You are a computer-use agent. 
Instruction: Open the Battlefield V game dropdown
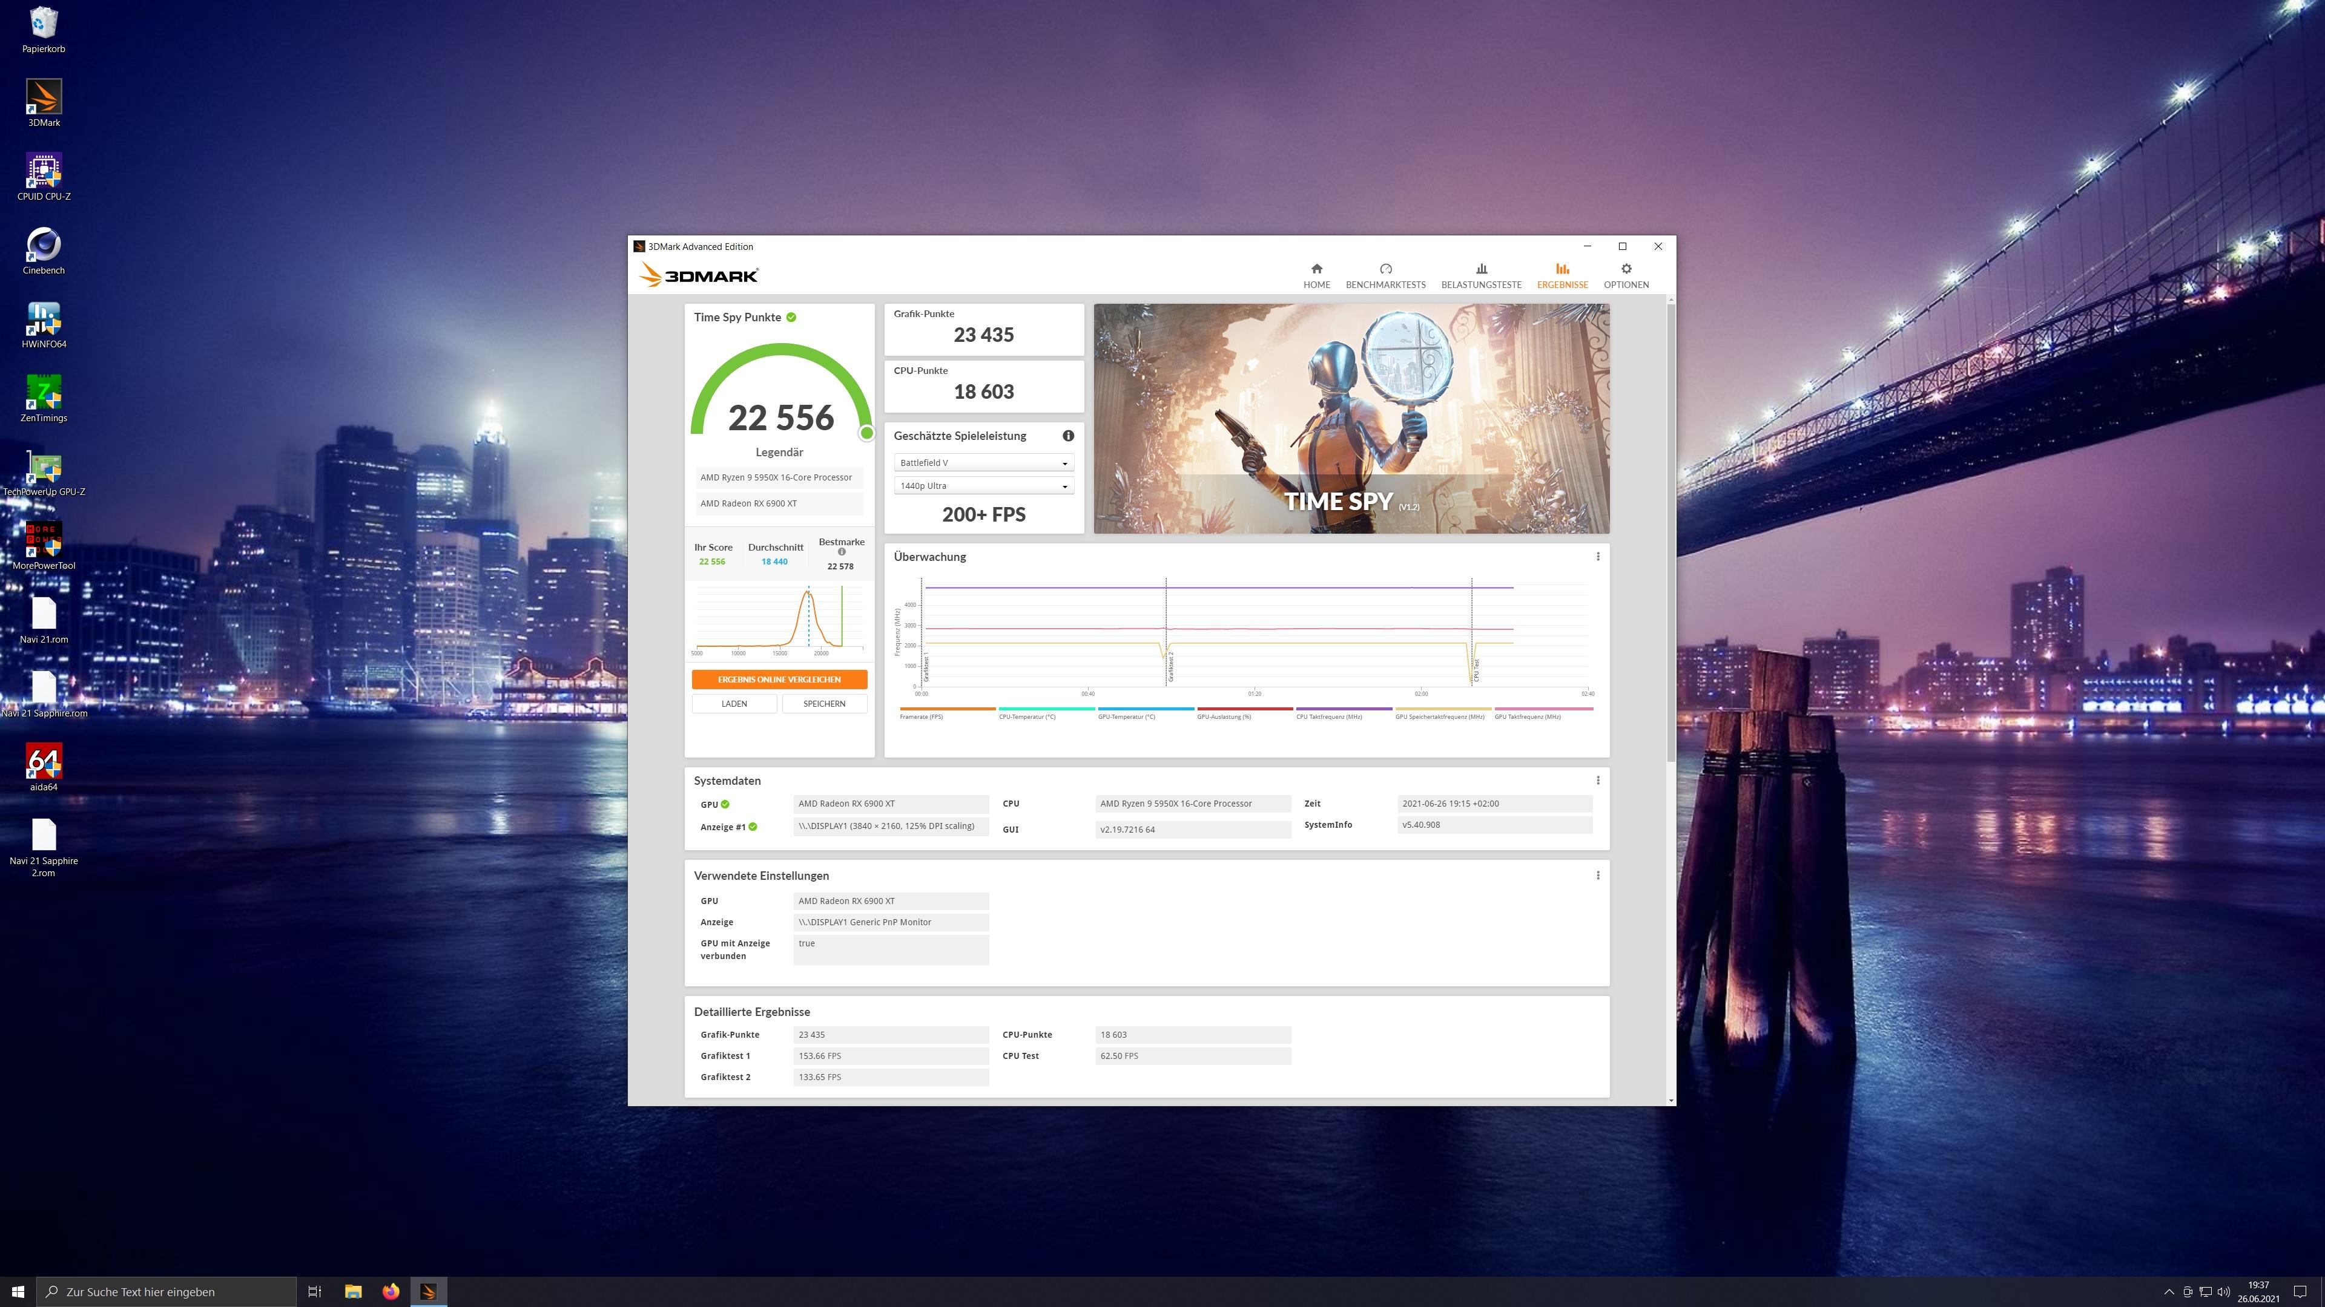(984, 463)
